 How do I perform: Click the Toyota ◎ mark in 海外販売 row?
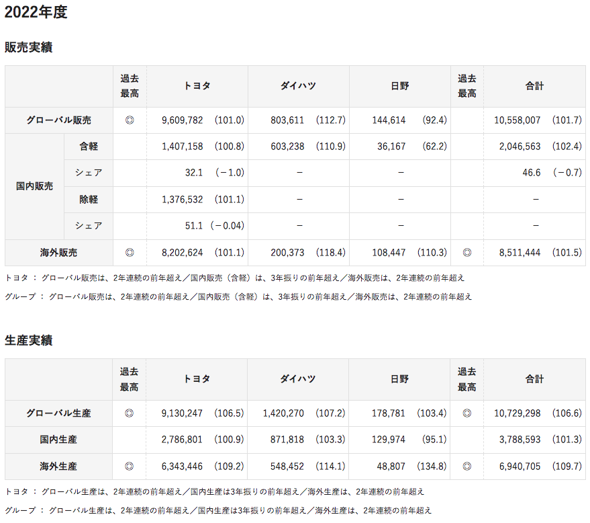[130, 253]
